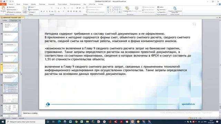Click Create and Share Adobe PDF

(x=175, y=10)
